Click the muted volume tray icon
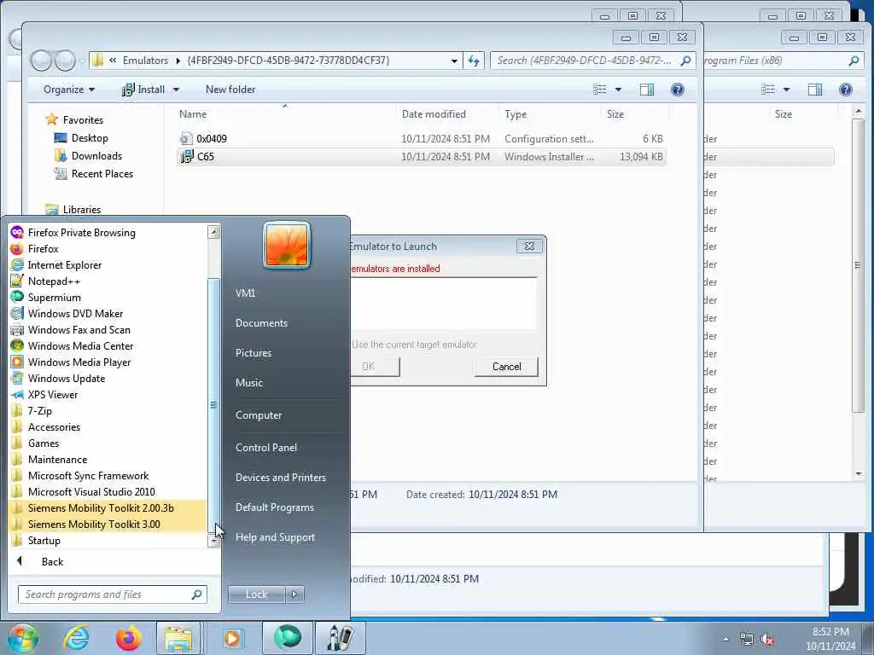This screenshot has width=874, height=655. 767,640
